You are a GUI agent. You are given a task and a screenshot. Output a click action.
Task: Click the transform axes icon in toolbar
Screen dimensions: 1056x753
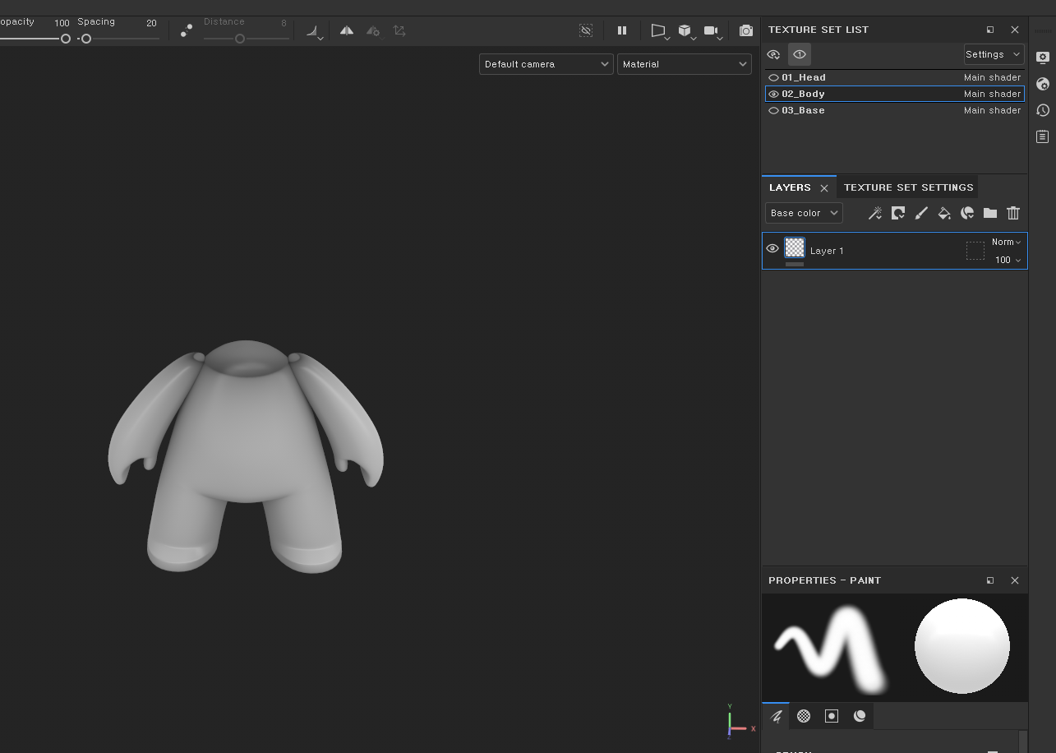click(x=399, y=30)
